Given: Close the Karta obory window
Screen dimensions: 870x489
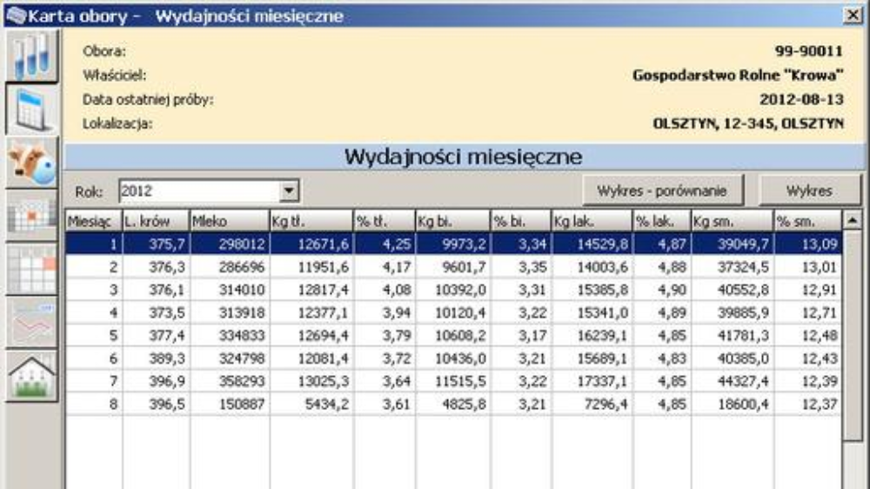Looking at the screenshot, I should click(x=852, y=15).
